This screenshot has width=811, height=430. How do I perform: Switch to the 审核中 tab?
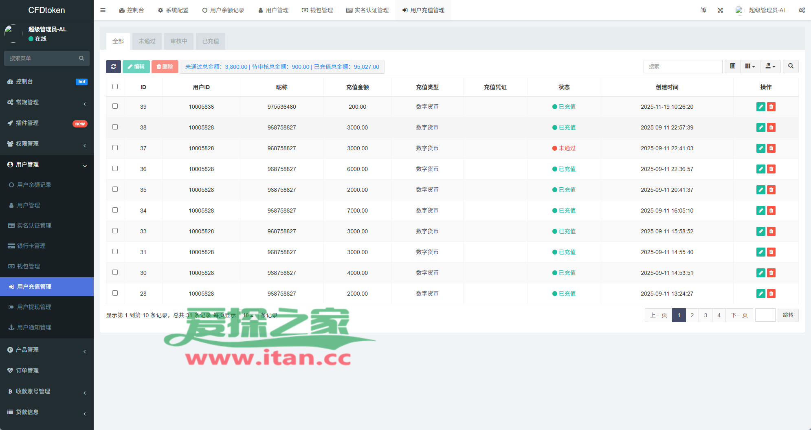point(179,41)
